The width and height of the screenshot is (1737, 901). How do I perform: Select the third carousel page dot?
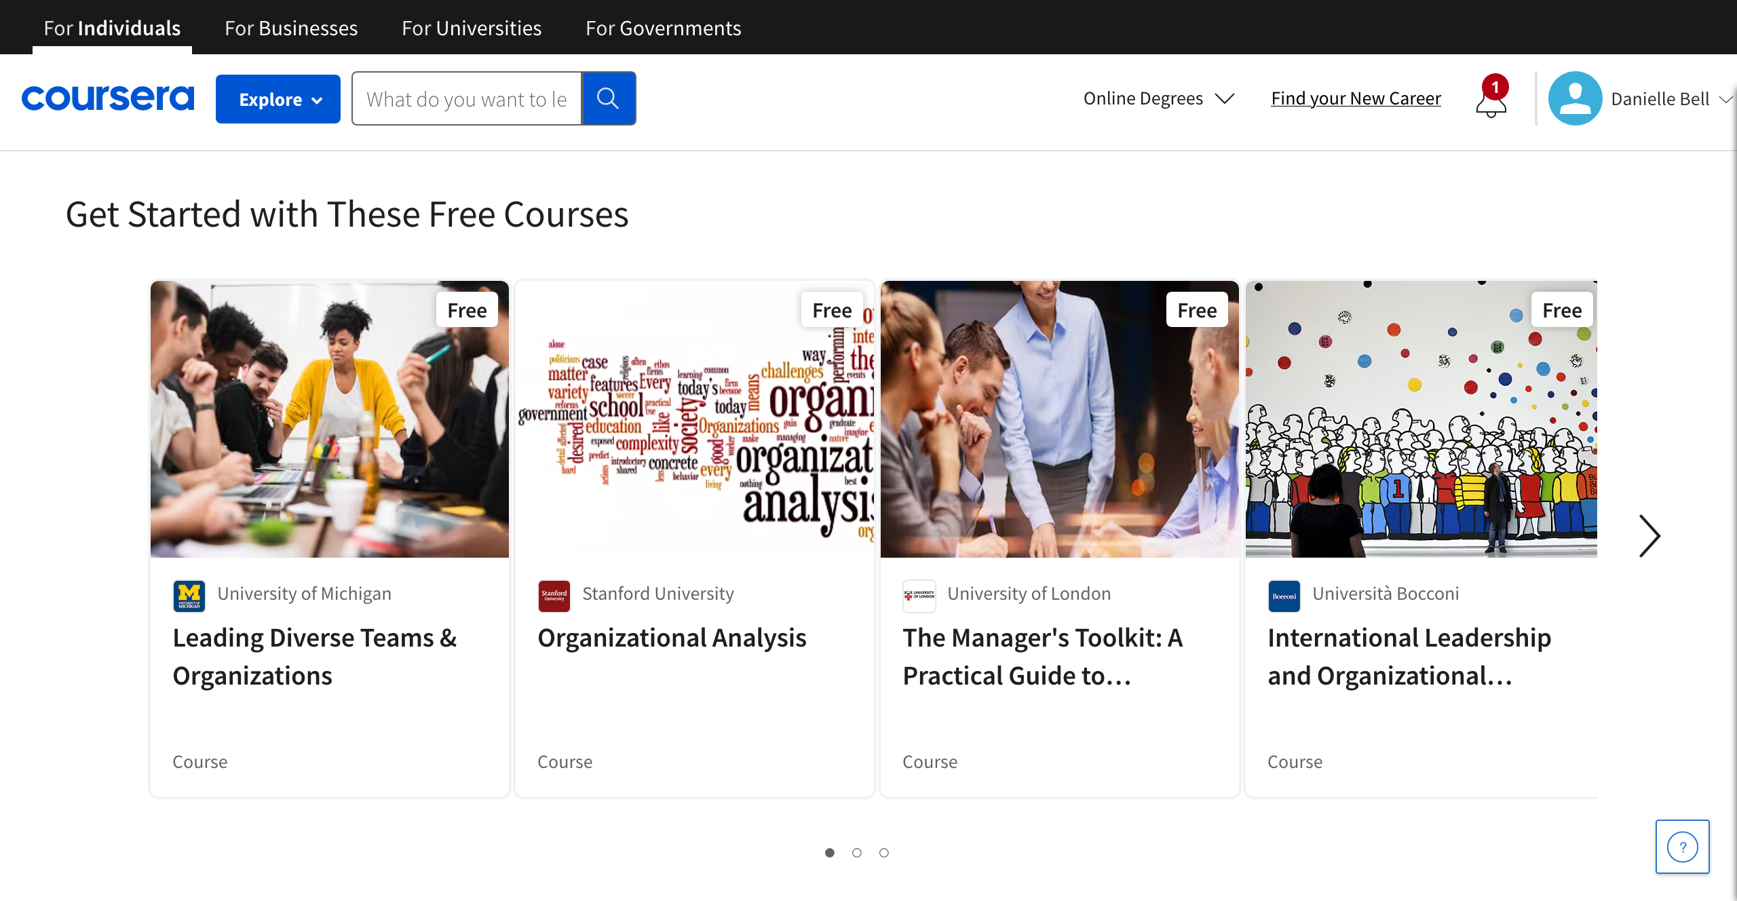tap(883, 853)
